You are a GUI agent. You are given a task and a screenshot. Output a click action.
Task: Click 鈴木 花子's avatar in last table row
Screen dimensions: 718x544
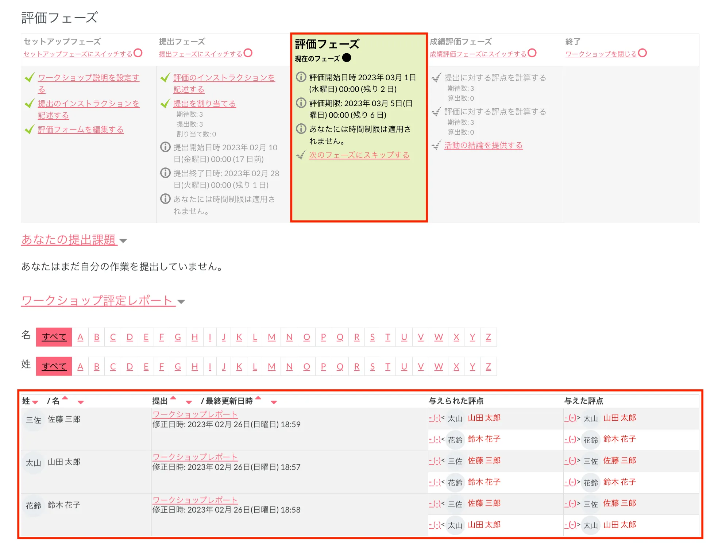coord(33,505)
